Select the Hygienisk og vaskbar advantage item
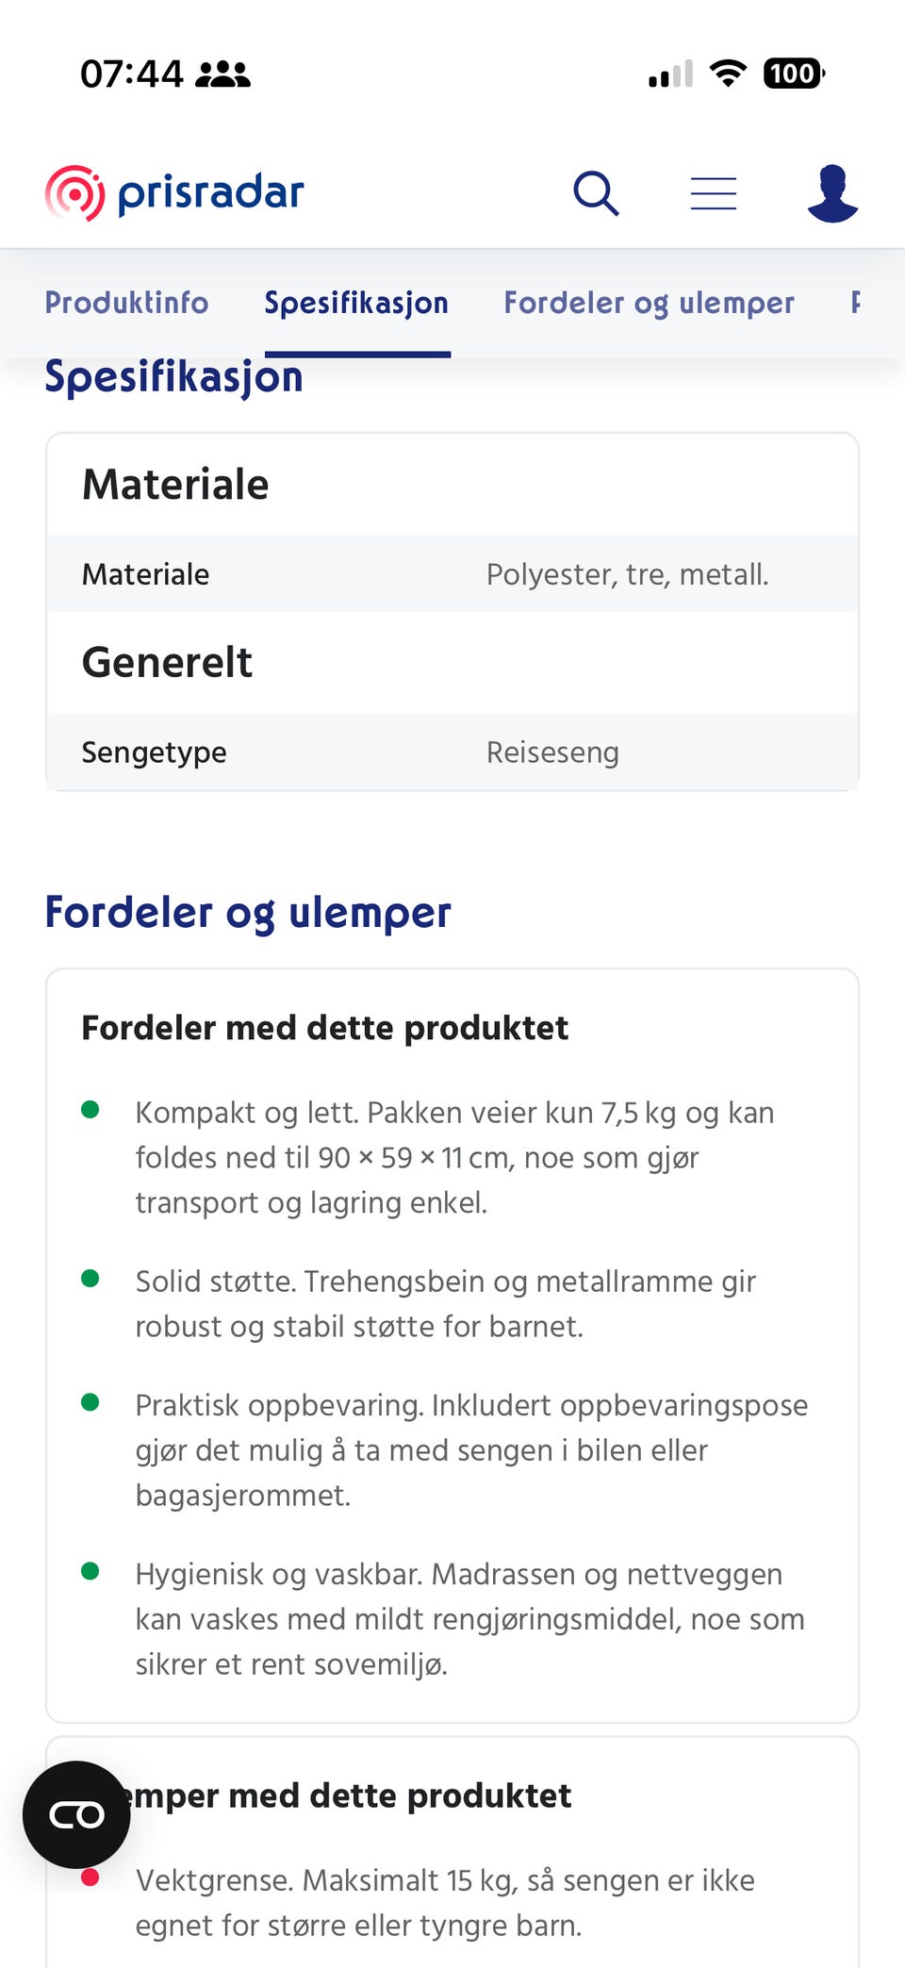This screenshot has width=905, height=1968. click(x=452, y=1618)
